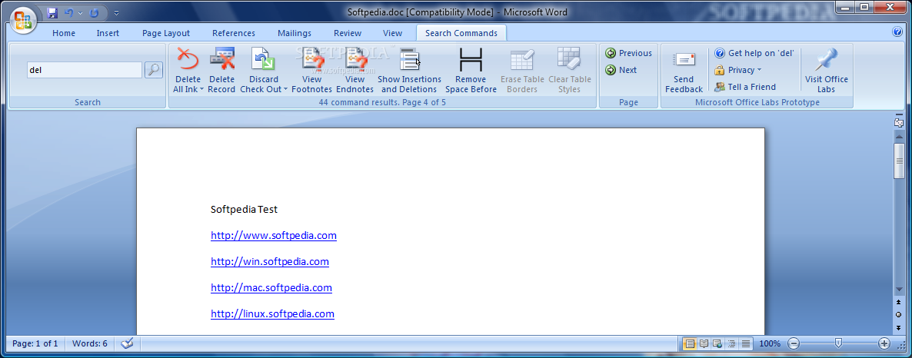Select the Search Commands tab
Image resolution: width=912 pixels, height=358 pixels.
[x=461, y=33]
